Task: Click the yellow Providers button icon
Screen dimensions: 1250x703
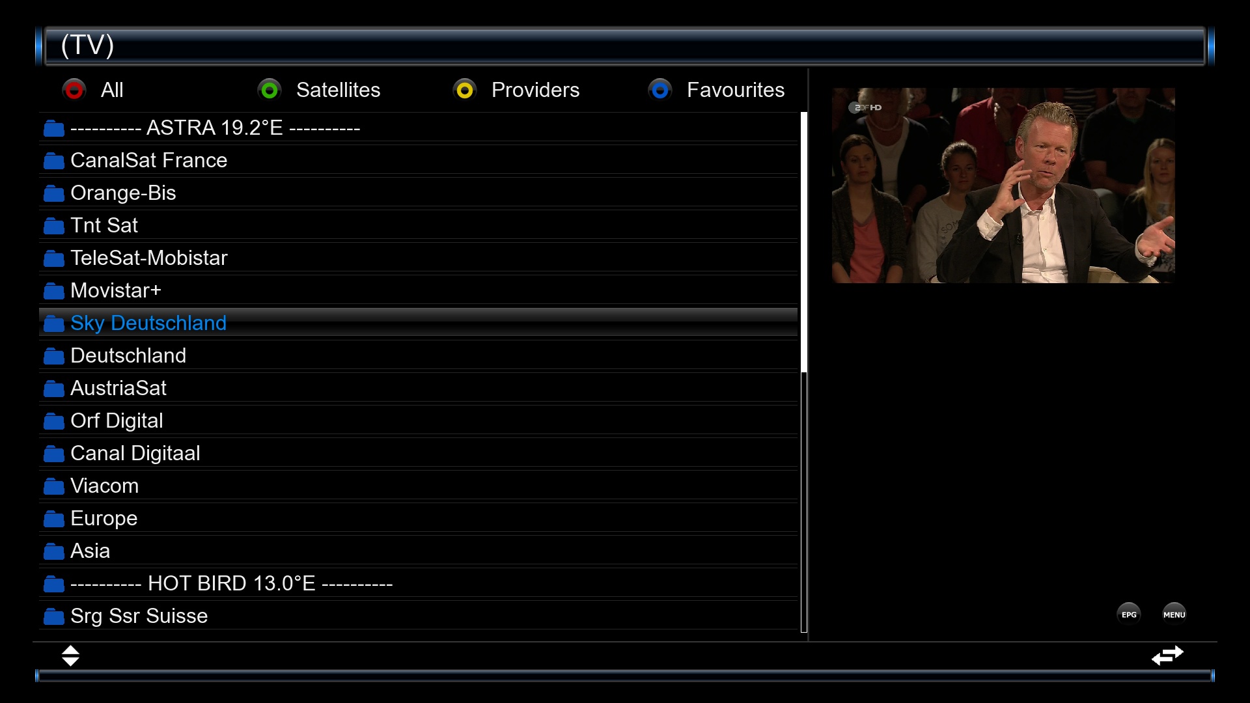Action: coord(465,90)
